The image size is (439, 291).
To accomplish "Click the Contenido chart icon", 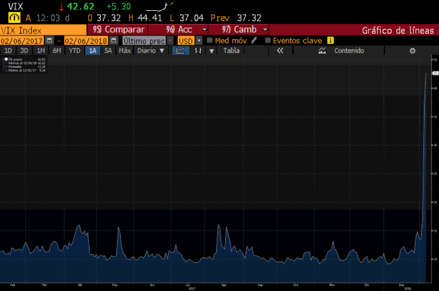I will [322, 51].
